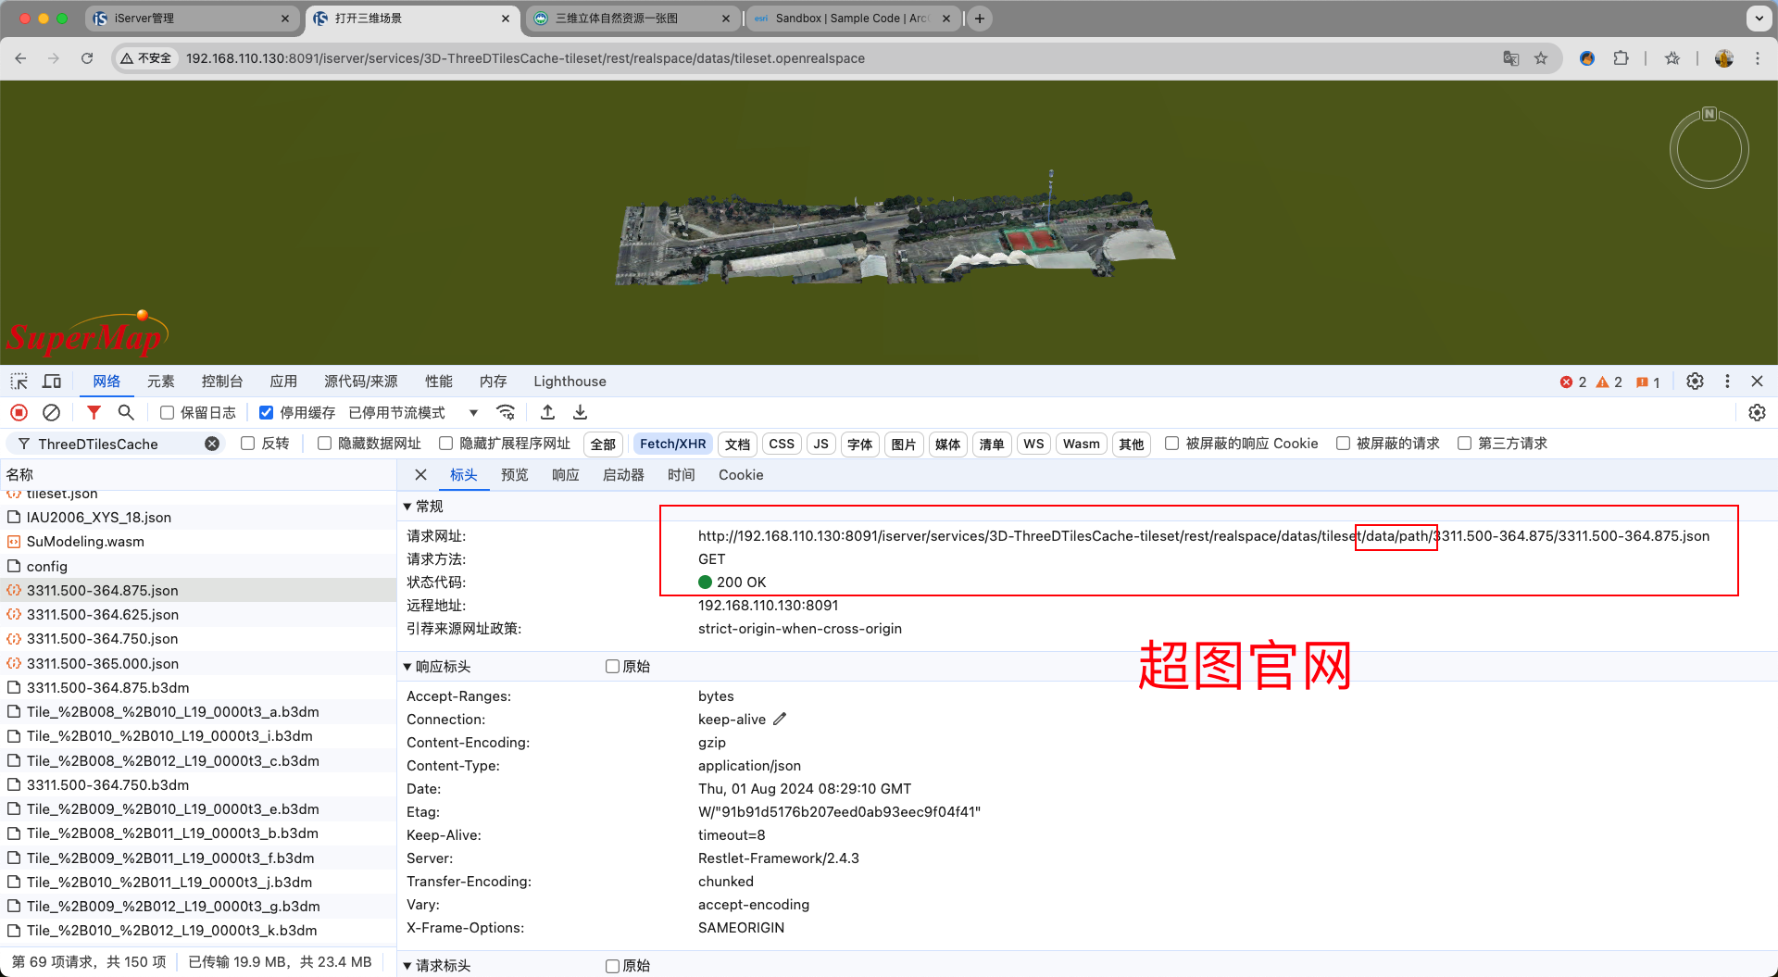Import HAR file upload icon
This screenshot has width=1778, height=977.
548,413
